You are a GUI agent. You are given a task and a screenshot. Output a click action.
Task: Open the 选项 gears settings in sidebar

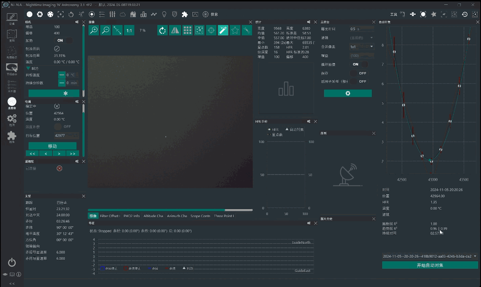coord(12,119)
